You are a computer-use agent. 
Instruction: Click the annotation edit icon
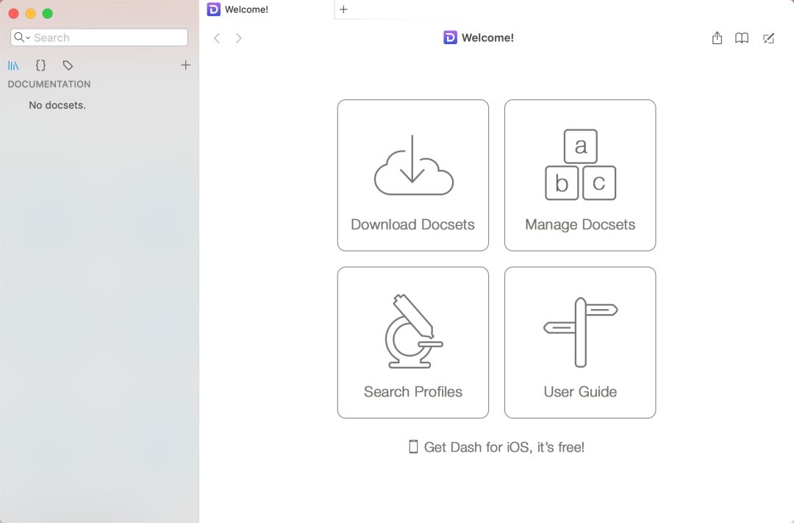point(769,38)
